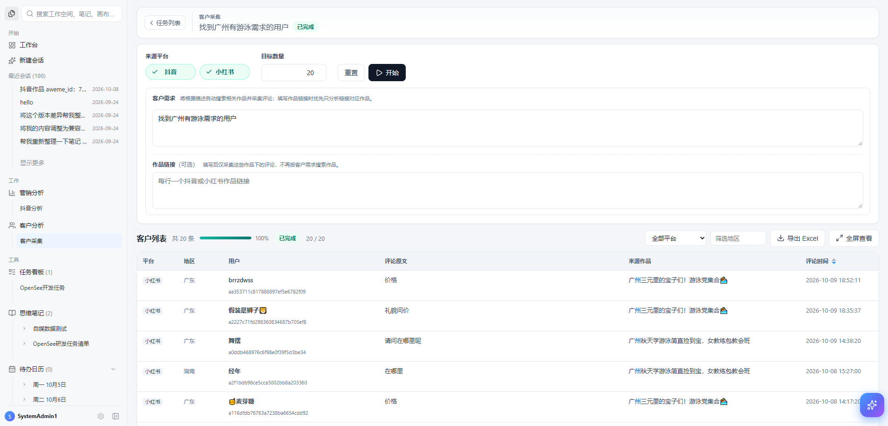This screenshot has width=888, height=426.
Task: Click the 作品链接 textarea
Action: [x=507, y=190]
